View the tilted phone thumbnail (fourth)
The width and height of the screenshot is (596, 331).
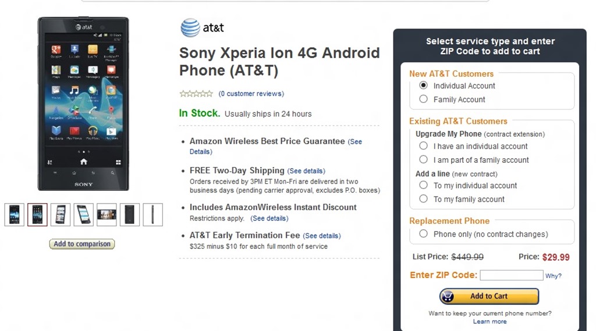tap(83, 215)
